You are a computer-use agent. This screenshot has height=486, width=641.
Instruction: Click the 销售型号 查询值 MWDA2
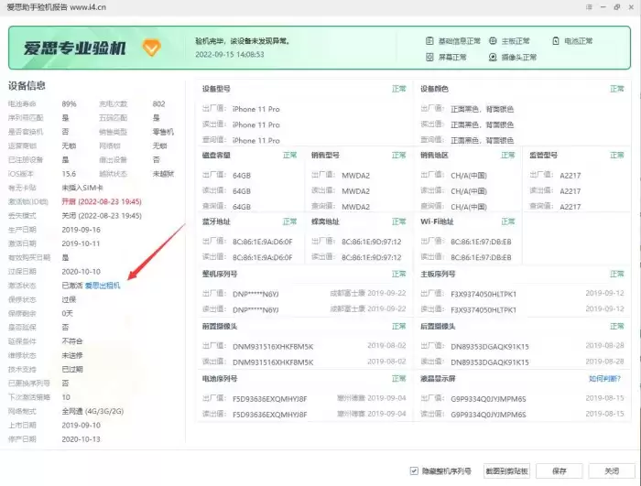pos(355,207)
